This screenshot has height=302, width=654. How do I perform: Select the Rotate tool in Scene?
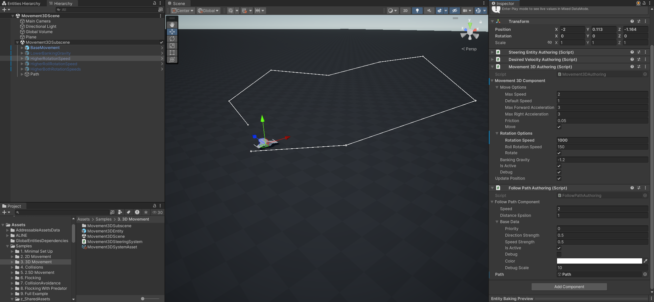click(172, 39)
